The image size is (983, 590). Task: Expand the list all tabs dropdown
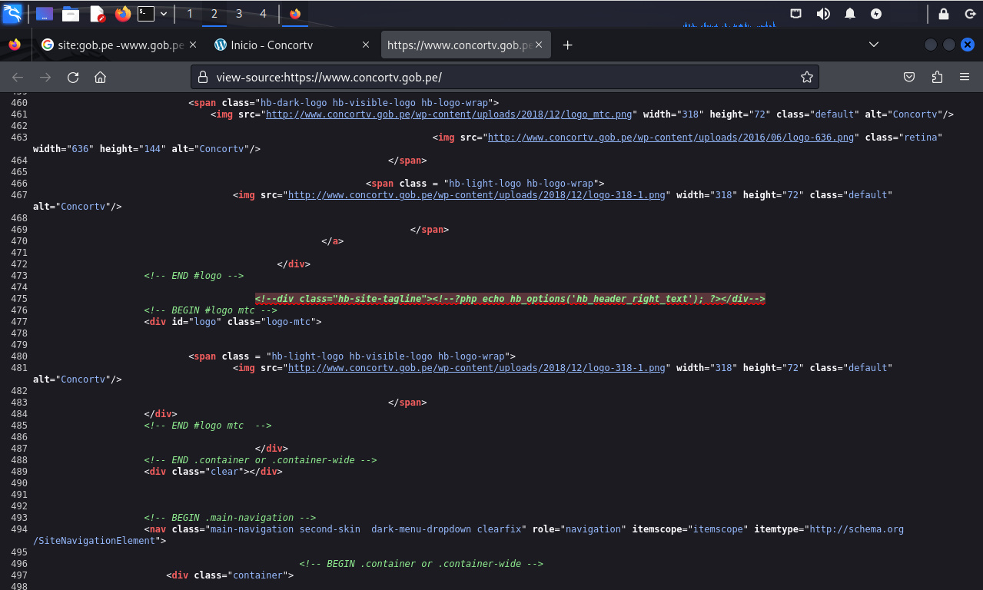(x=873, y=45)
